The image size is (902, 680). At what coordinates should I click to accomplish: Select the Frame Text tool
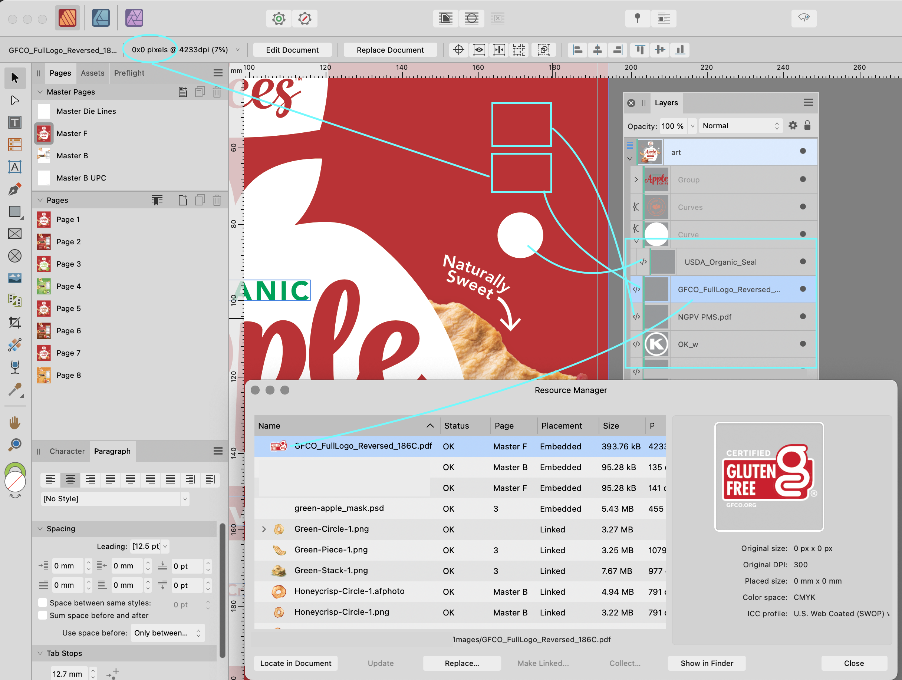coord(15,122)
